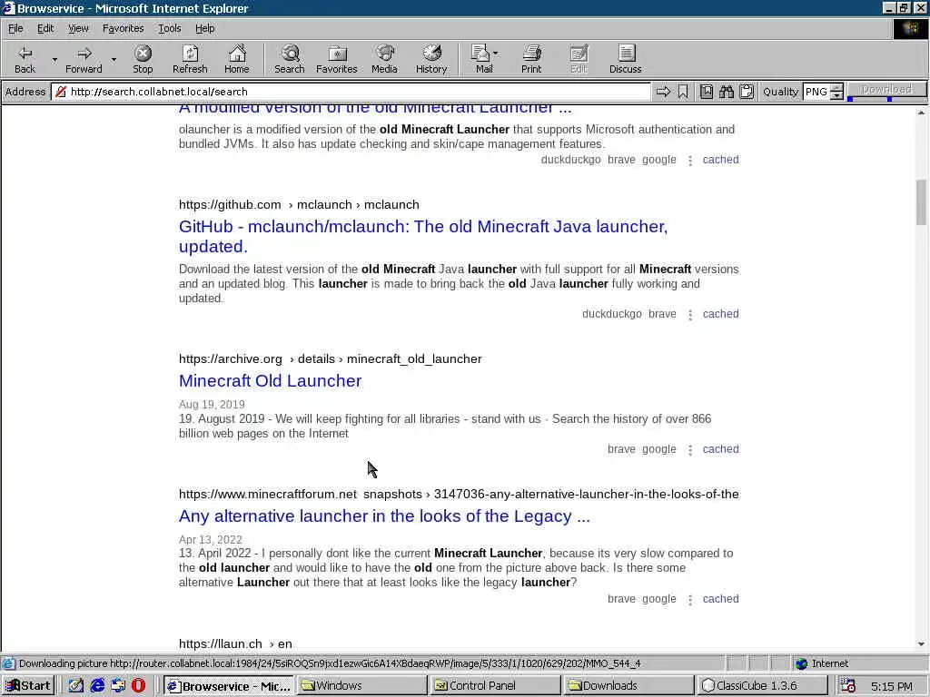This screenshot has height=697, width=930.
Task: Open the Help menu
Action: click(204, 28)
